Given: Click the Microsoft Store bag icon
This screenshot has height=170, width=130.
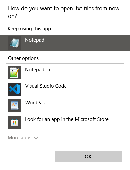Looking at the screenshot, I should (15, 122).
